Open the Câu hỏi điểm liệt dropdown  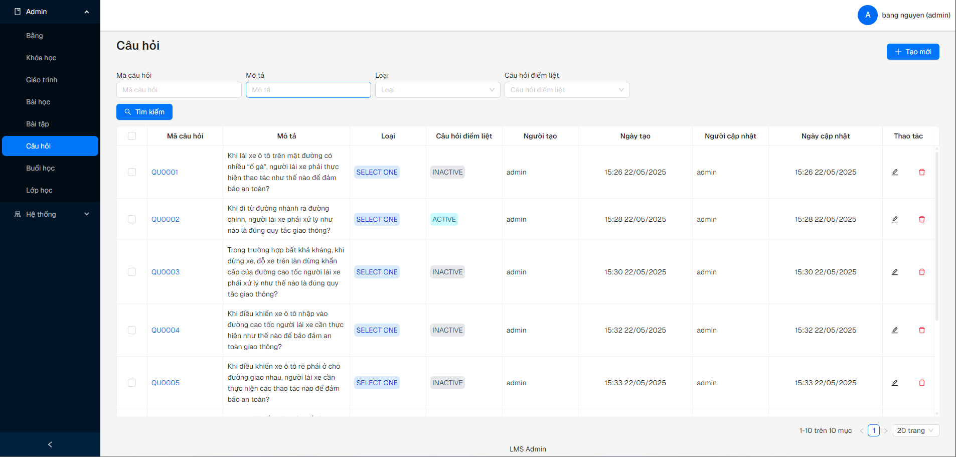pos(567,90)
